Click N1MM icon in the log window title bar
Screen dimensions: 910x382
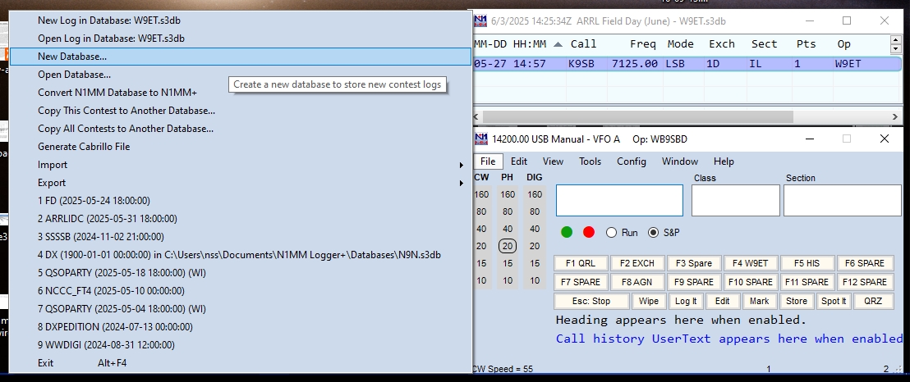coord(480,21)
